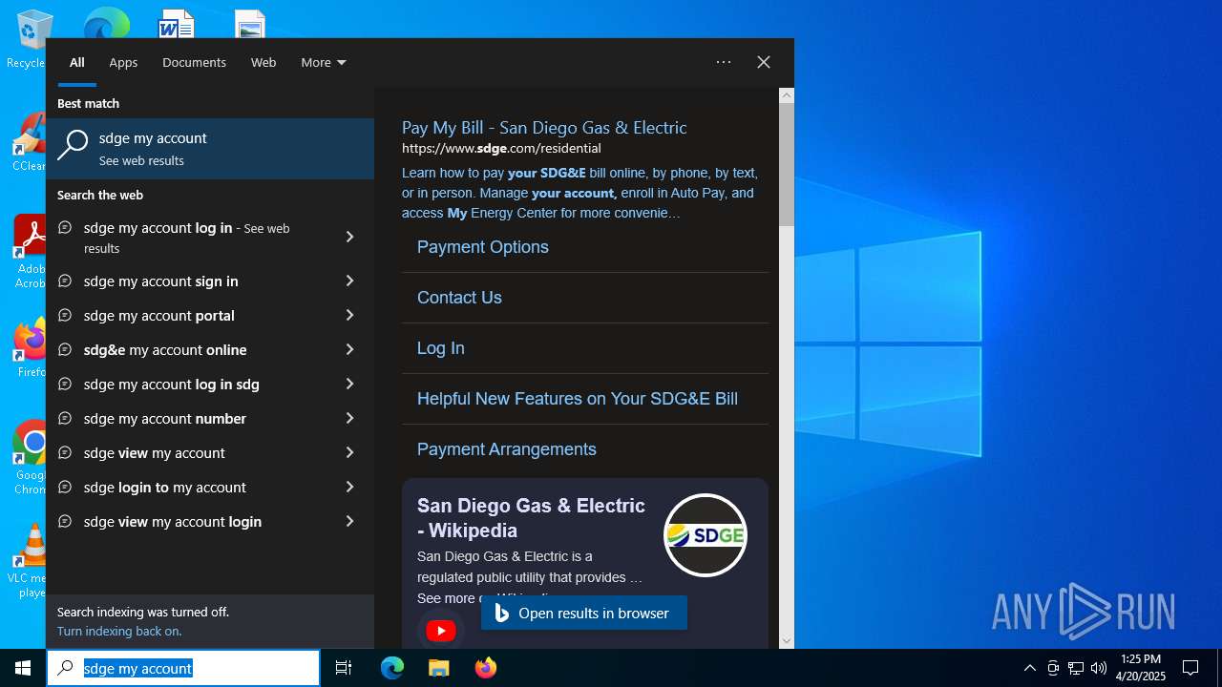Open the Windows Start menu
Screen dimensions: 1222x687
click(23, 668)
